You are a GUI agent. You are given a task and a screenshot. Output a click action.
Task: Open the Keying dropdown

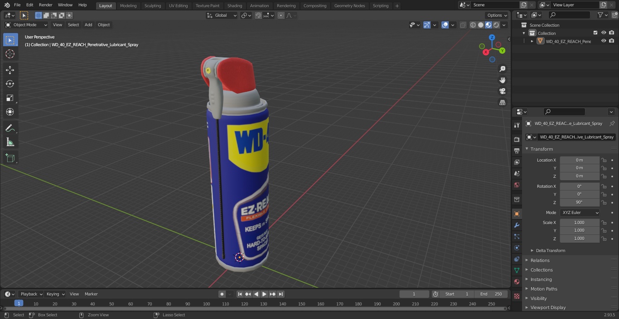pyautogui.click(x=55, y=294)
